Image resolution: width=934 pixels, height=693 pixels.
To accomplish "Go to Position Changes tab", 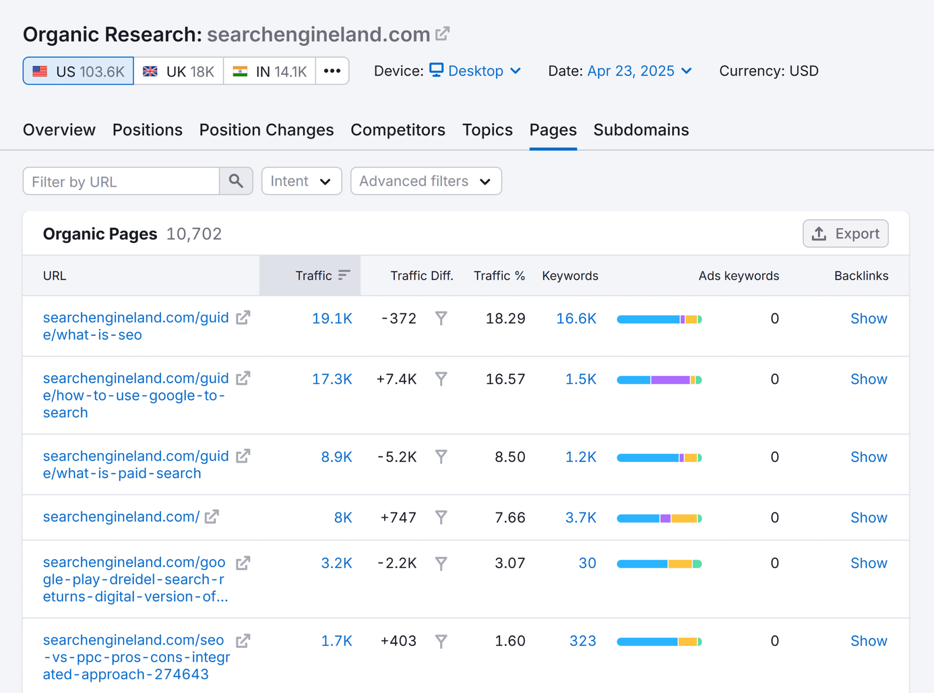I will coord(266,130).
